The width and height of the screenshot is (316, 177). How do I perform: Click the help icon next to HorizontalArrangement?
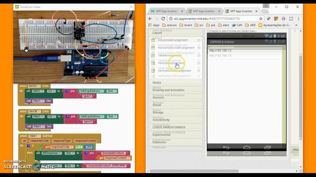(x=198, y=40)
